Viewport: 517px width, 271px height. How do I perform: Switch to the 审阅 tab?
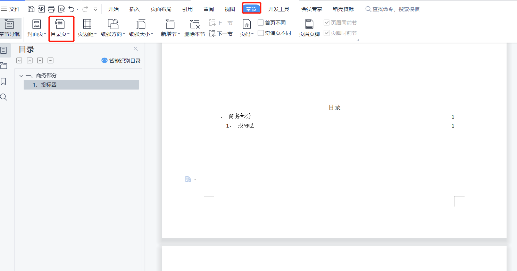point(209,9)
